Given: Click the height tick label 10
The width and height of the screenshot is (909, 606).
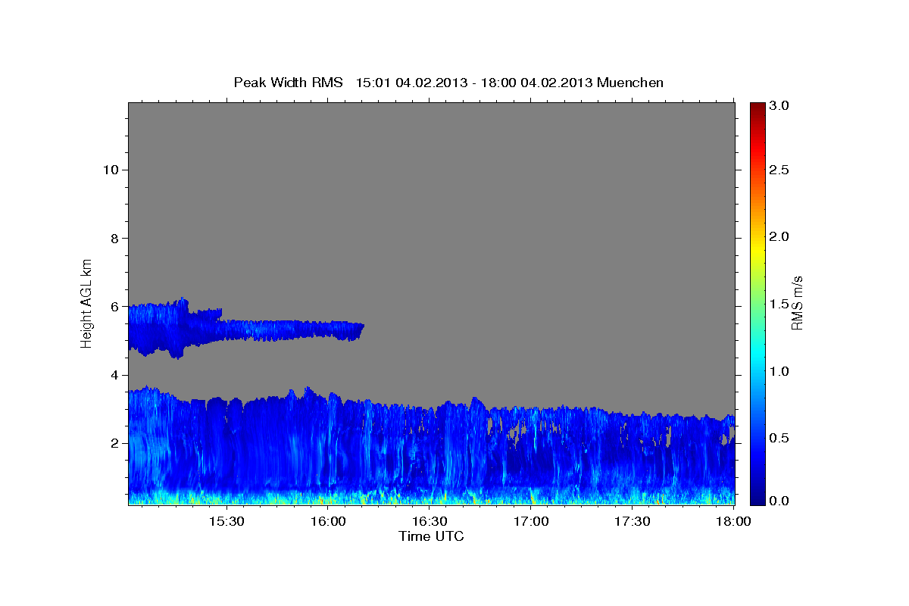Looking at the screenshot, I should (110, 170).
